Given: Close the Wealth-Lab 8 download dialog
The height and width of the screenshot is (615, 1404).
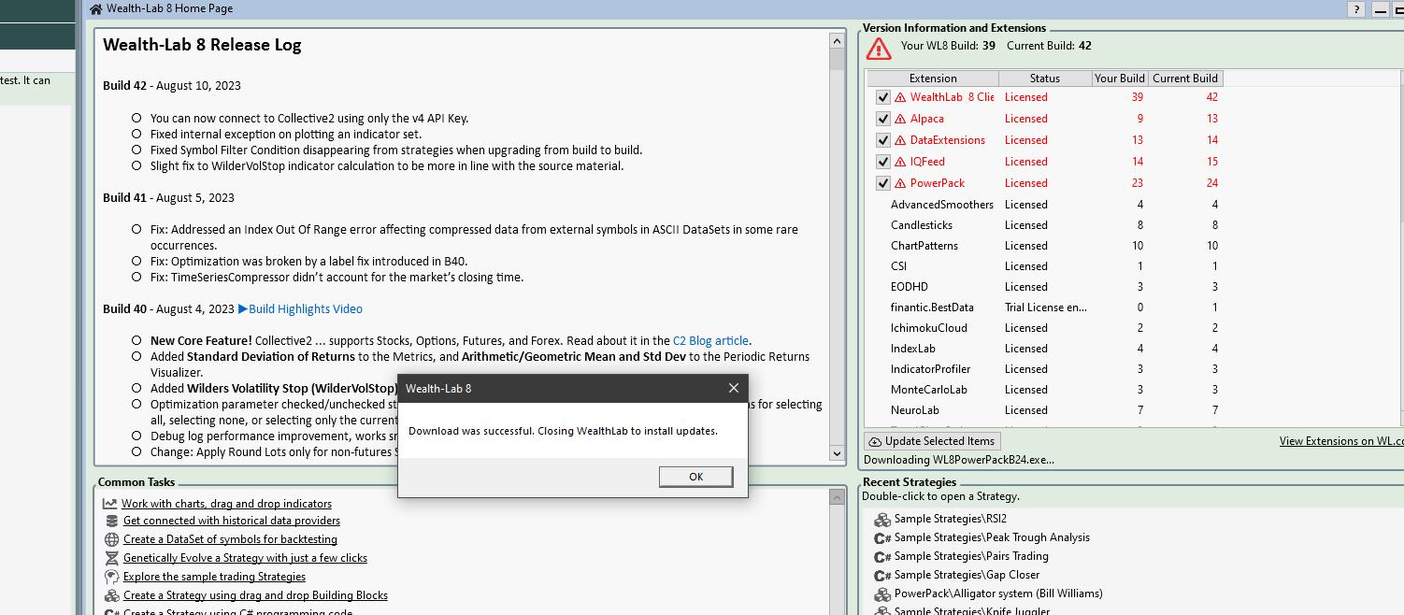Looking at the screenshot, I should click(734, 388).
